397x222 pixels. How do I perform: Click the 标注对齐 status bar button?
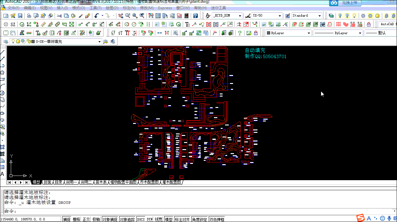[x=182, y=220]
